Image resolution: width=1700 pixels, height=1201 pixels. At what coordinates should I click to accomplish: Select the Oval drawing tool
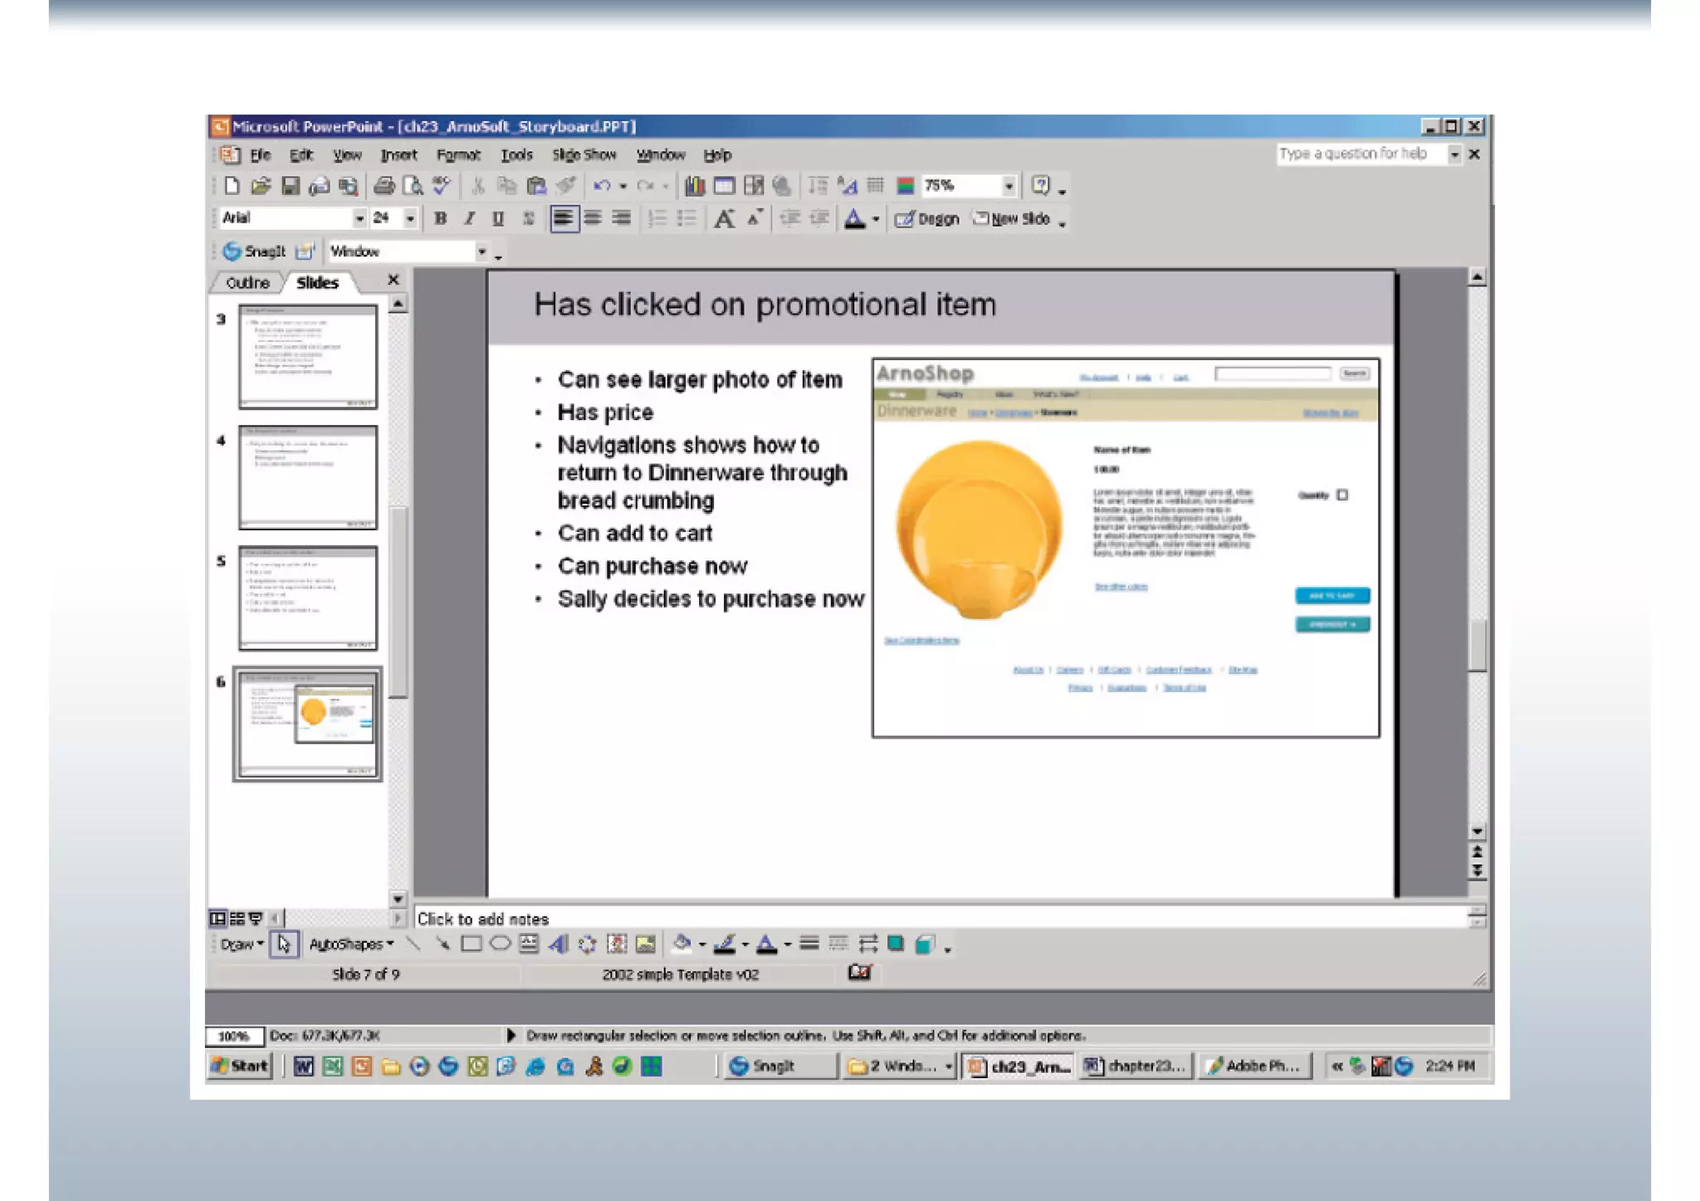click(500, 944)
